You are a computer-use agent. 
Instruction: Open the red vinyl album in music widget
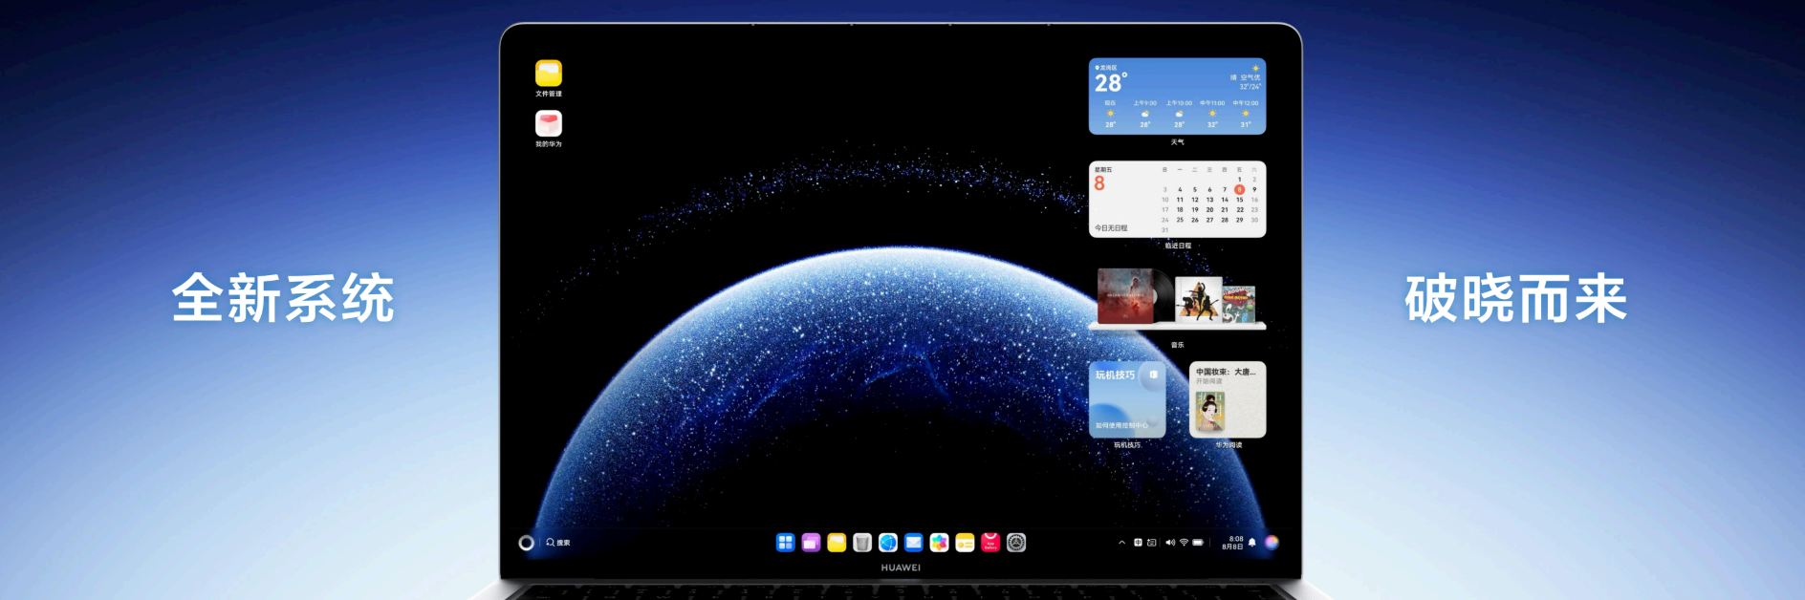coord(1128,297)
